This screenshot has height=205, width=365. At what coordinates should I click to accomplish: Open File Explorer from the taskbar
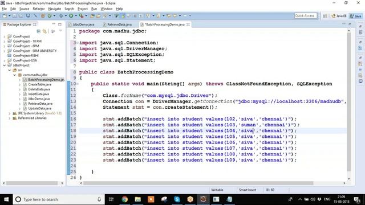point(138,199)
